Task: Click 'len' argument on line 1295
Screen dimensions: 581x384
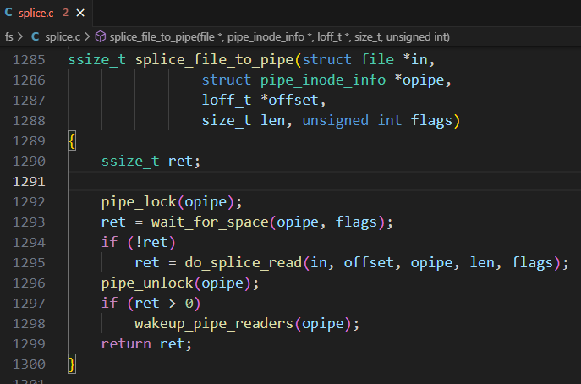Action: [x=482, y=263]
